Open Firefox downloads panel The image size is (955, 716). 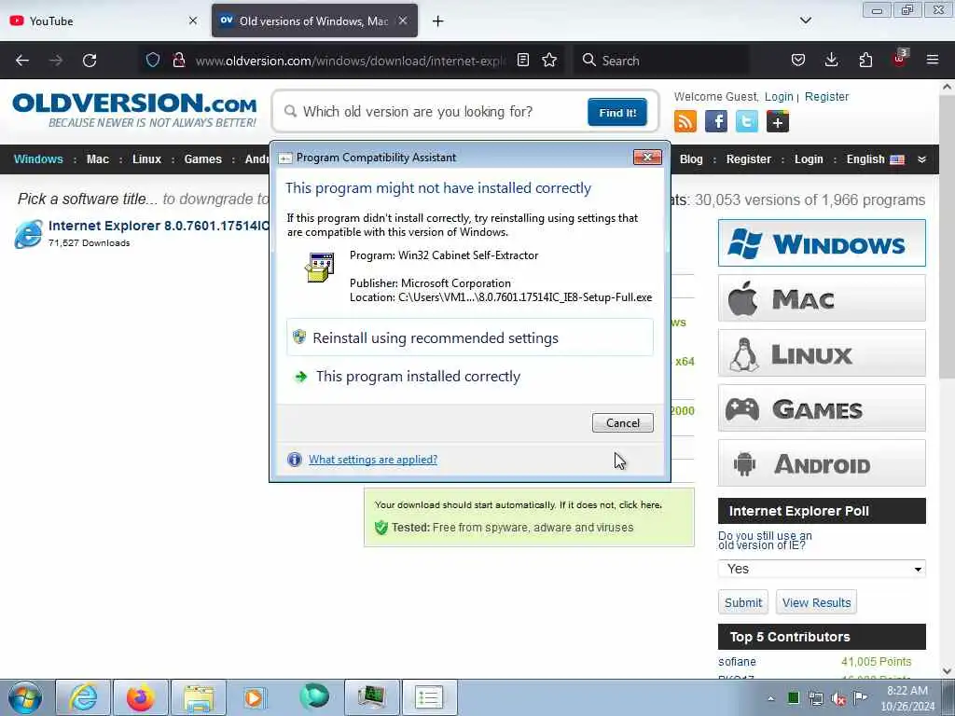(x=831, y=60)
